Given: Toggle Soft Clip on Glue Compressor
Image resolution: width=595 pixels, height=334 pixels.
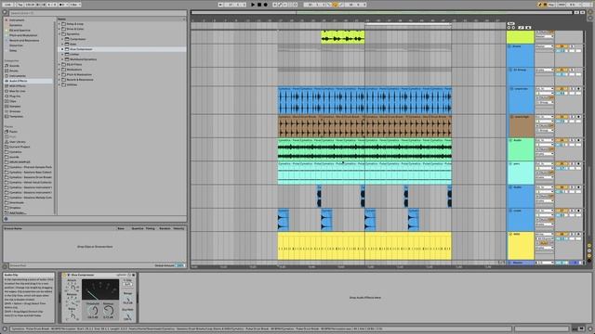Looking at the screenshot, I should pyautogui.click(x=128, y=284).
